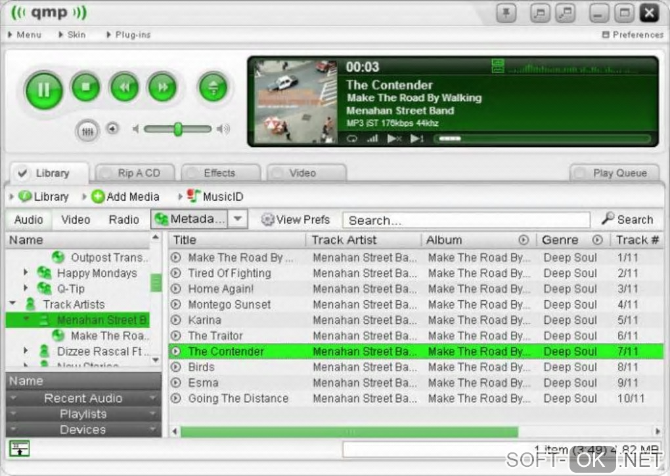This screenshot has width=670, height=476.
Task: Open View Prefs
Action: pyautogui.click(x=296, y=220)
